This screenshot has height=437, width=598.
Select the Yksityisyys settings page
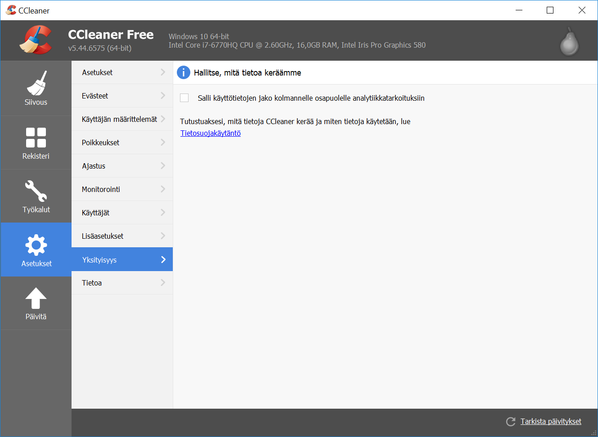point(122,259)
